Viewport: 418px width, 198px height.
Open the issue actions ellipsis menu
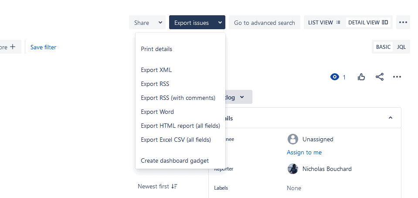(397, 77)
